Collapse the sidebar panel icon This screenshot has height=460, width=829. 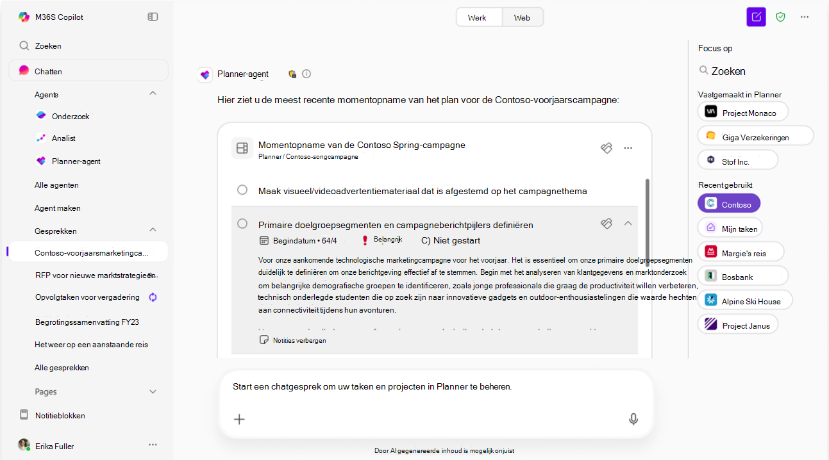click(153, 17)
